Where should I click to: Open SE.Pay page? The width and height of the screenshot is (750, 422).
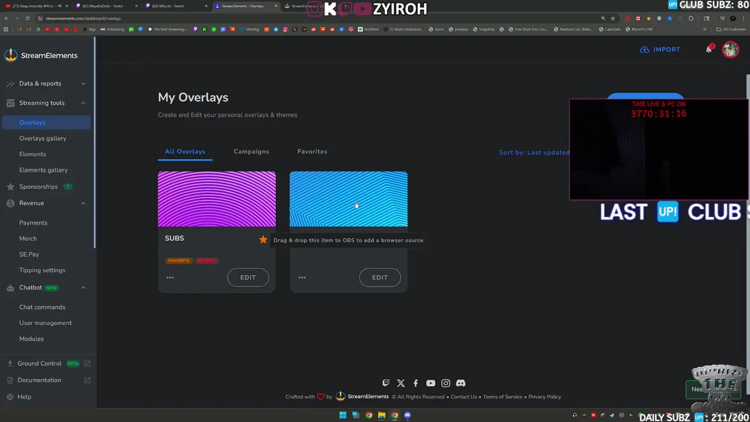pos(29,254)
